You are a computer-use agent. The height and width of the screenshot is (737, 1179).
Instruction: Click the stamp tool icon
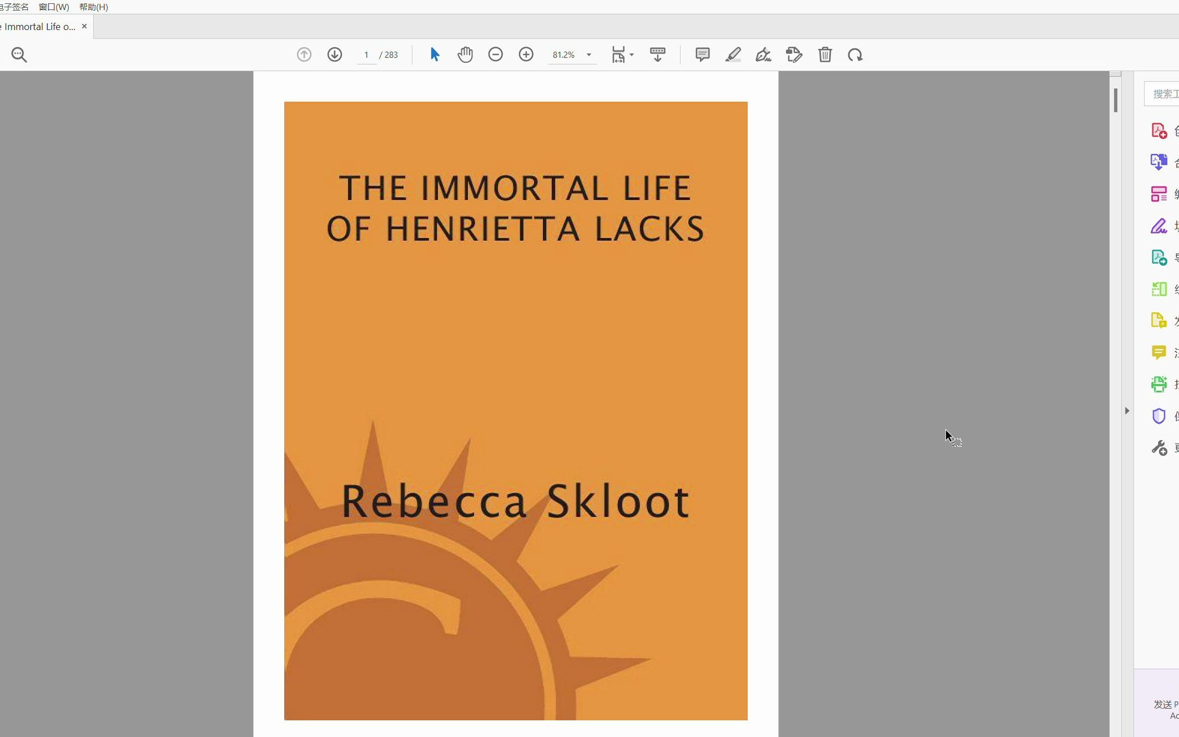click(x=794, y=54)
